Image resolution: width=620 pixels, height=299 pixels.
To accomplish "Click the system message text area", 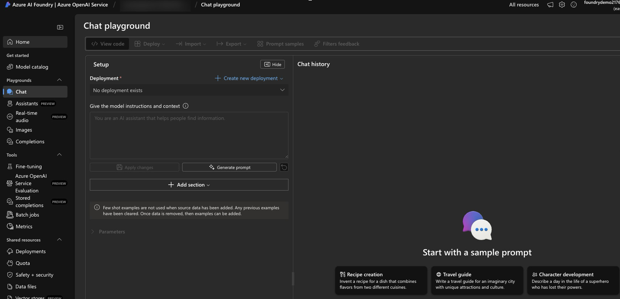I will (x=189, y=135).
